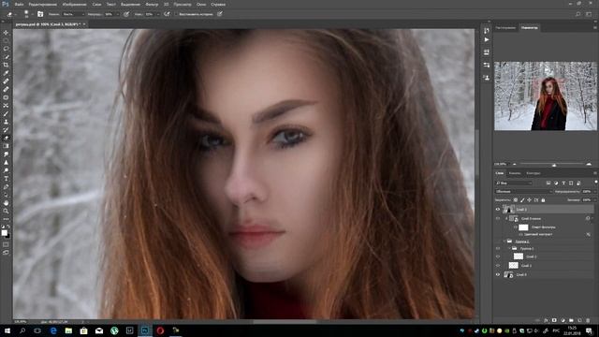Toggle layer filtering switch

click(x=596, y=183)
